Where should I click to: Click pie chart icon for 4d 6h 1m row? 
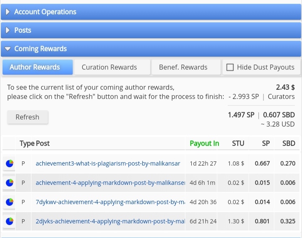[9, 183]
